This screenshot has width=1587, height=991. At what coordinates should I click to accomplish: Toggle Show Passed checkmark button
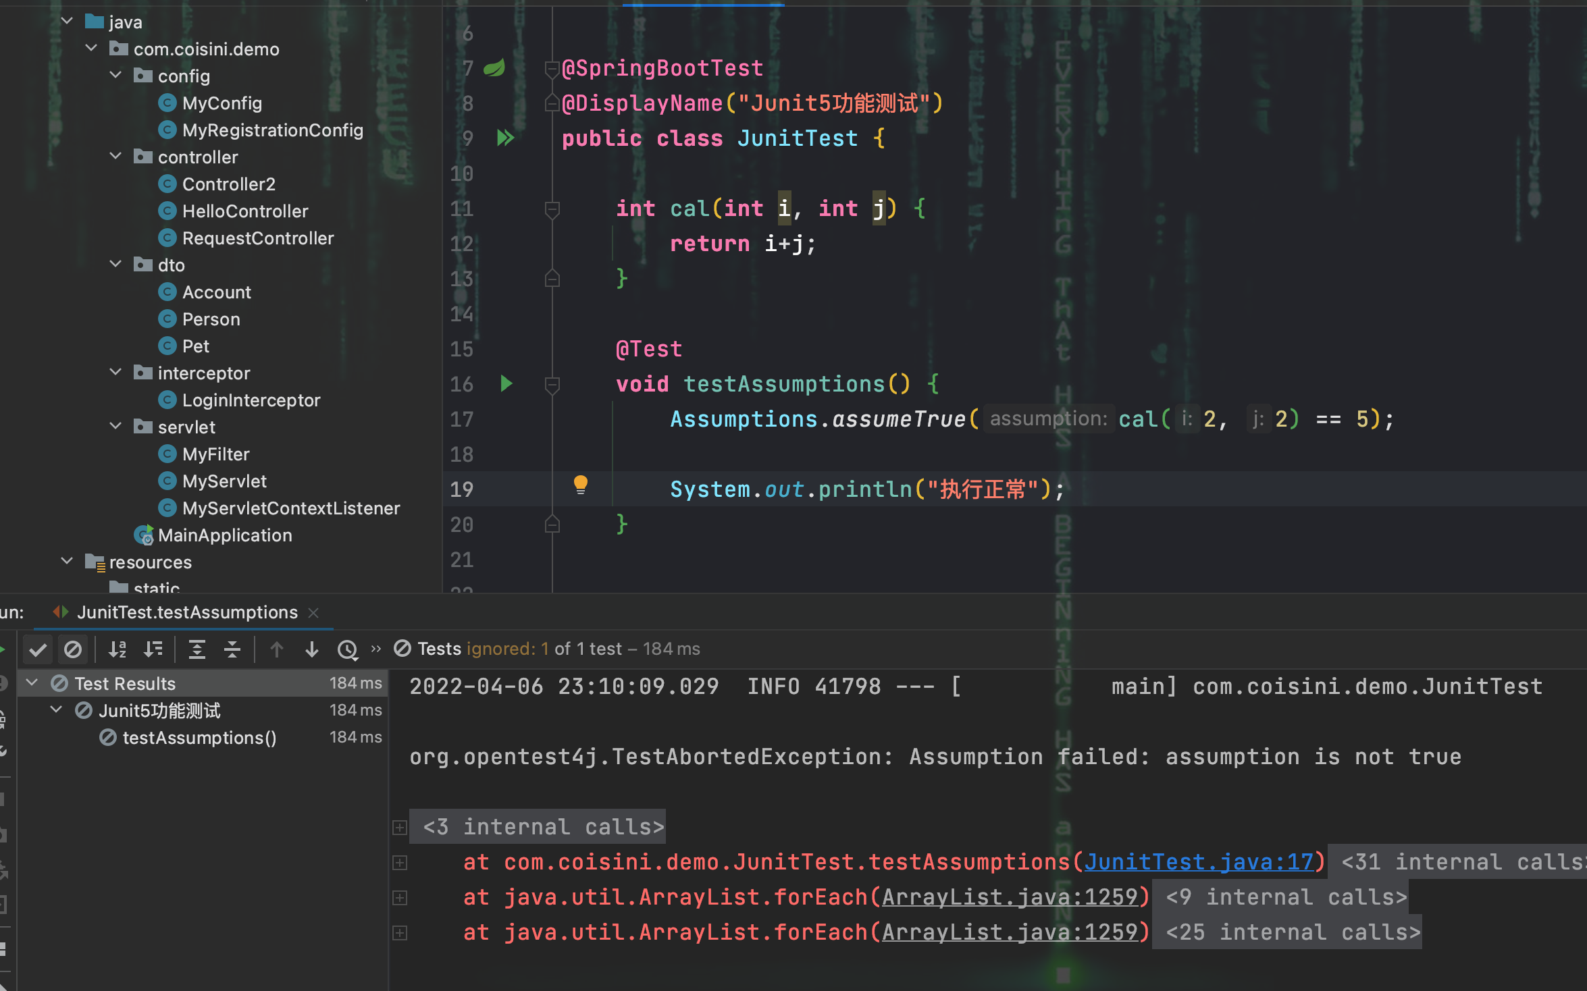click(x=38, y=649)
